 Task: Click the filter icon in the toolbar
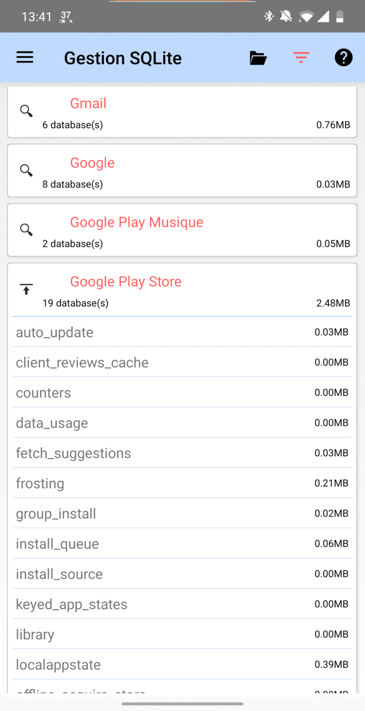tap(301, 57)
